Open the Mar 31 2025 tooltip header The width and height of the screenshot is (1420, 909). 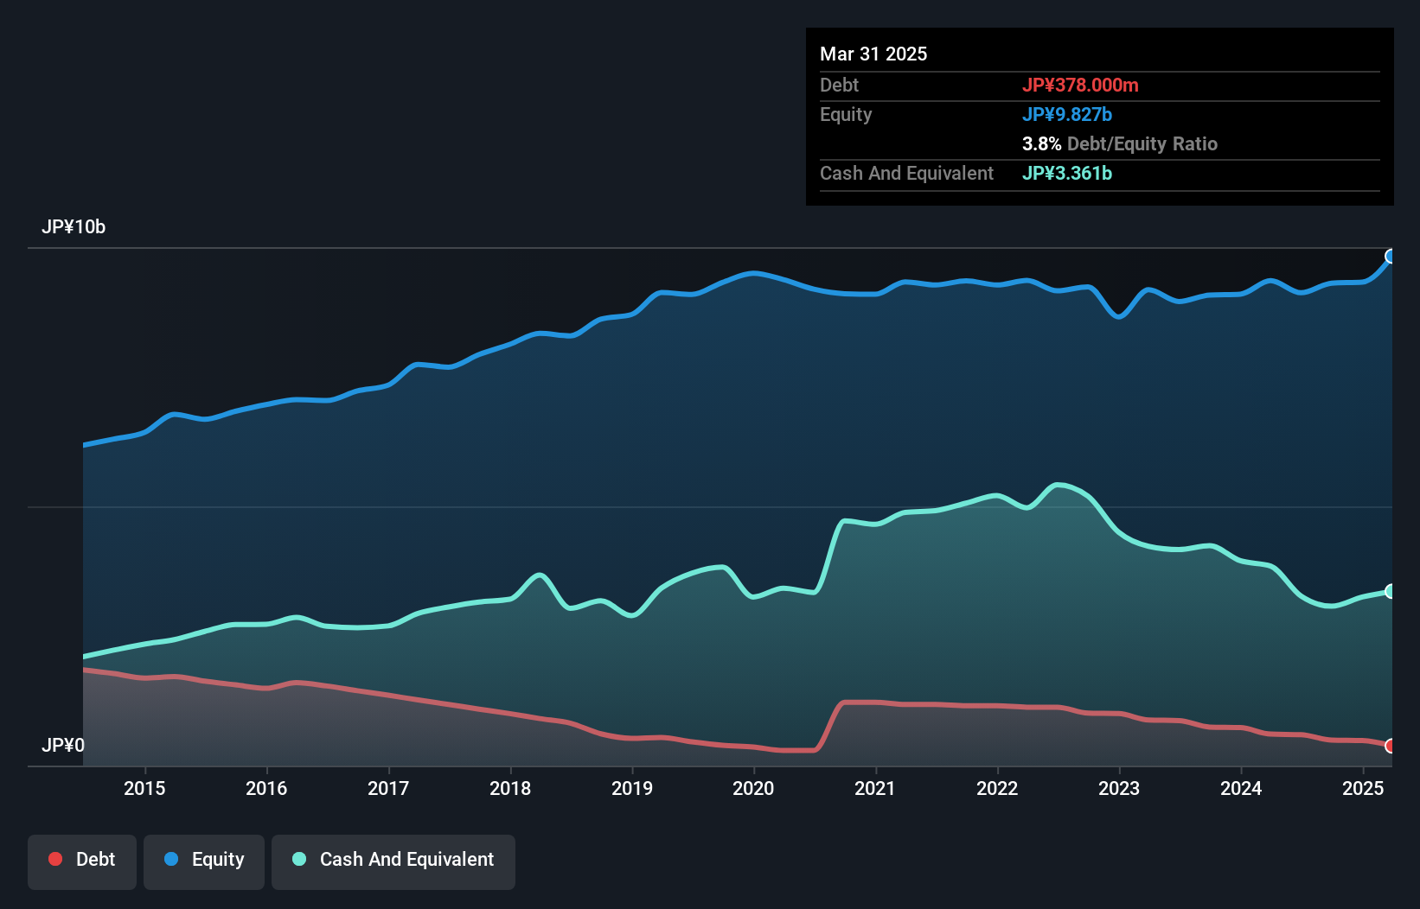click(x=873, y=54)
